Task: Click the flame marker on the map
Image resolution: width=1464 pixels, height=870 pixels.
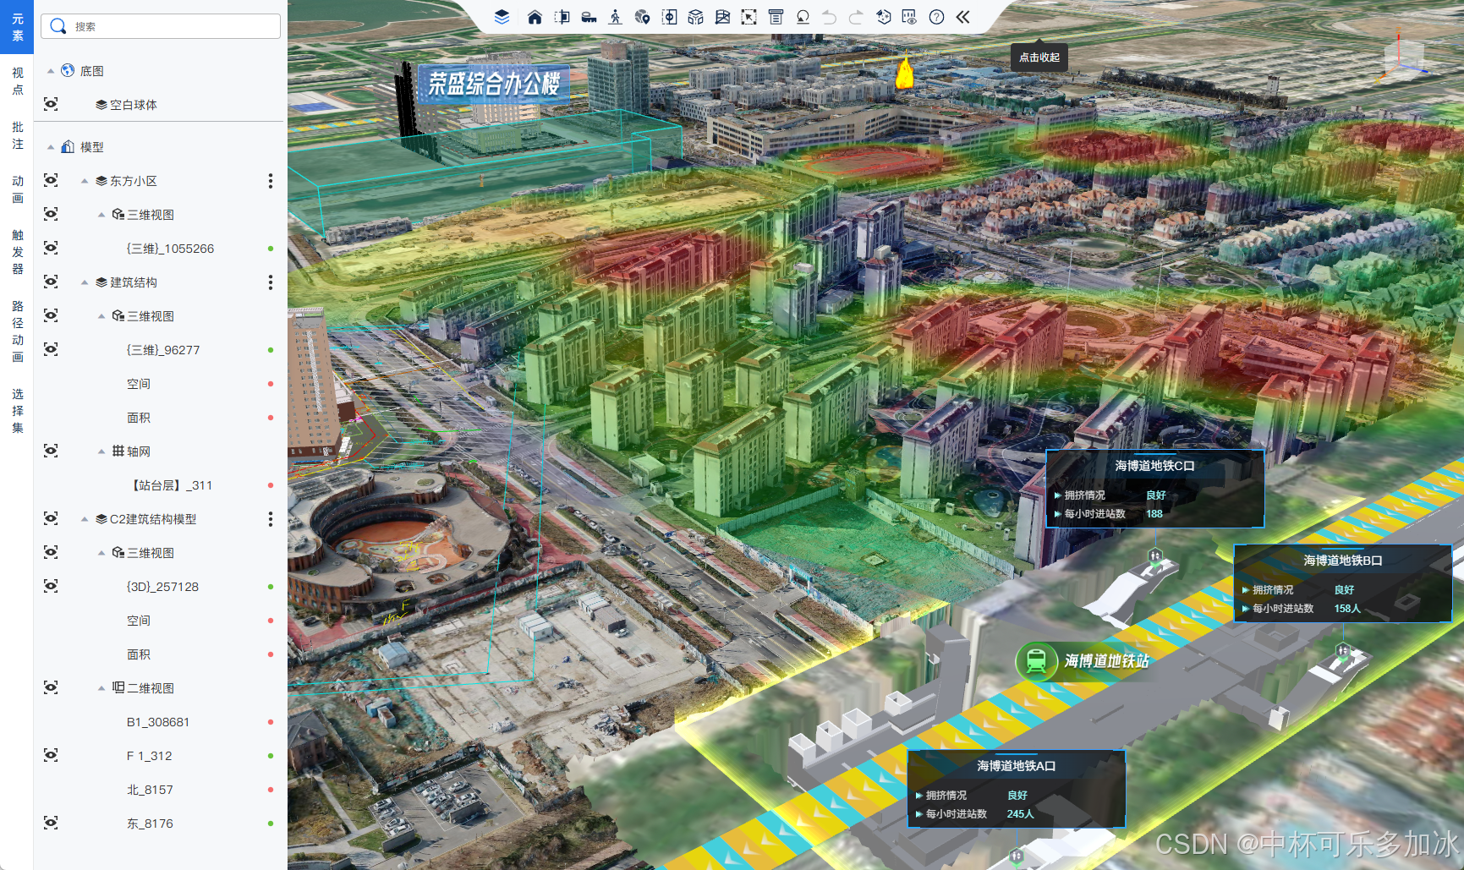Action: [x=904, y=73]
